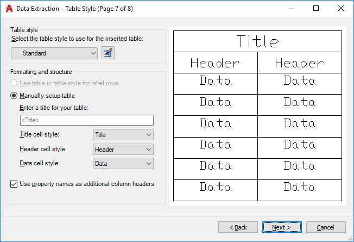Select 'Manually setup table' radio button
Image resolution: width=354 pixels, height=242 pixels.
coord(14,96)
